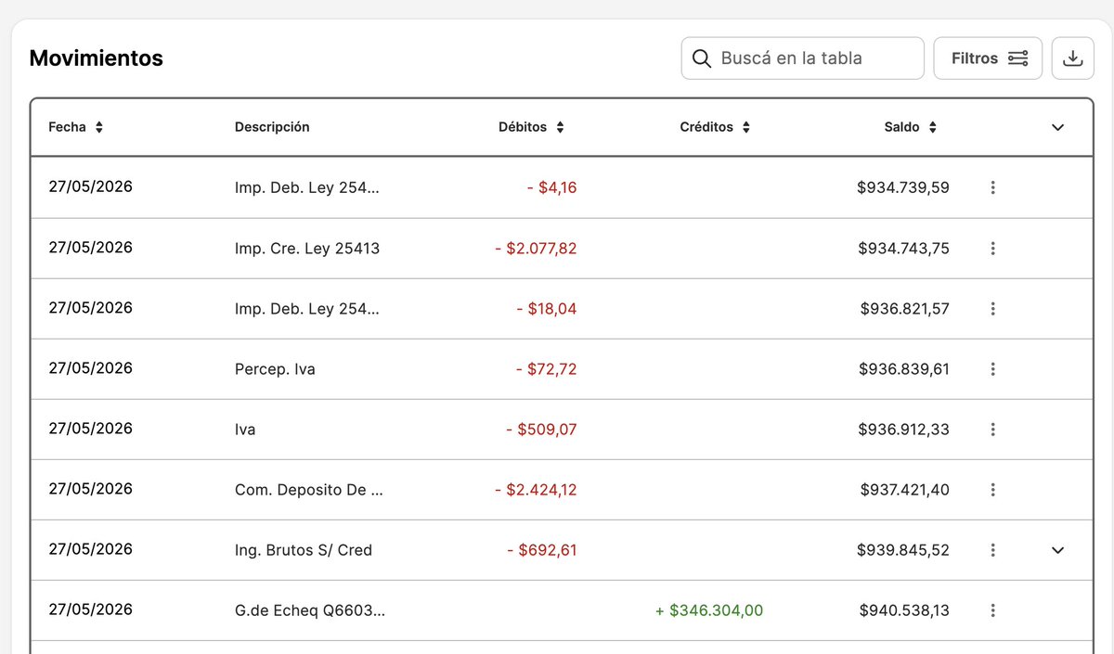Image resolution: width=1114 pixels, height=654 pixels.
Task: Click the $936.821,57 row kebab menu
Action: [x=992, y=308]
